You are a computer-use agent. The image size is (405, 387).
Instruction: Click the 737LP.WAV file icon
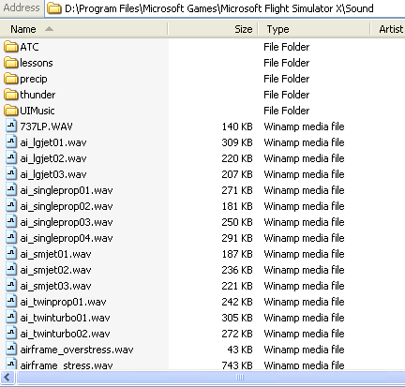pos(11,127)
